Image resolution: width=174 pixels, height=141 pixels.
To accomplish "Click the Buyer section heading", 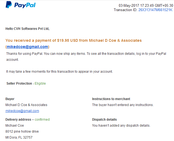I will pos(10,99).
